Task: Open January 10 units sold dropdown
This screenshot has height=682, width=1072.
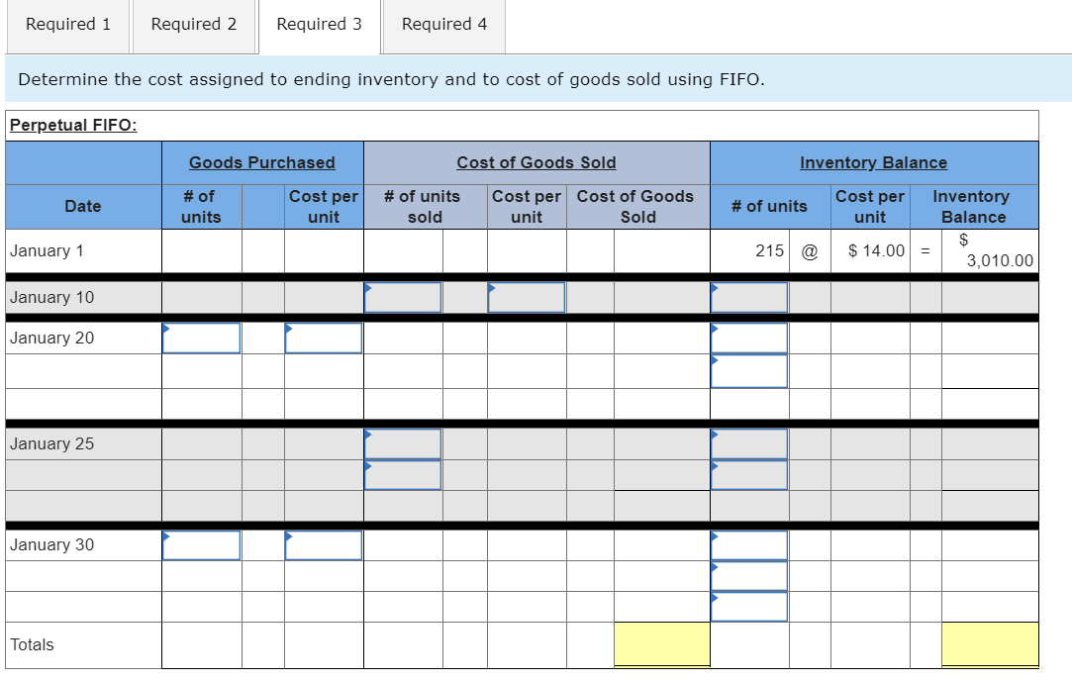Action: click(403, 297)
